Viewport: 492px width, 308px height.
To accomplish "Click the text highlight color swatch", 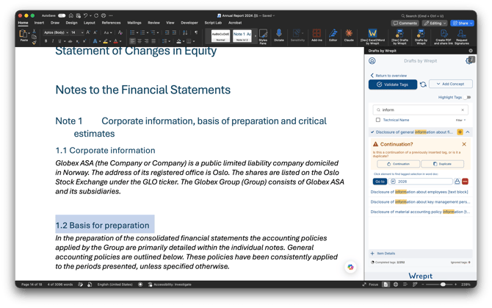I will tap(106, 41).
